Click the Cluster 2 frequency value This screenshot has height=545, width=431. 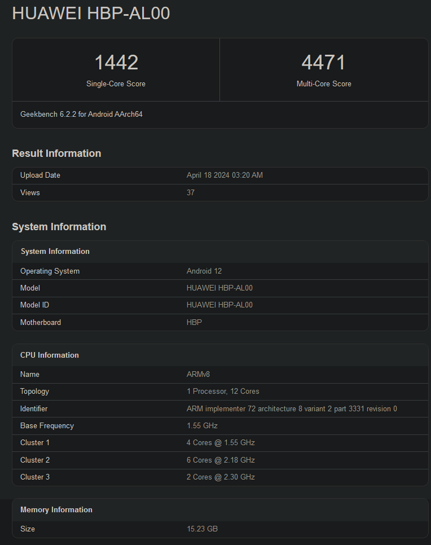point(221,460)
